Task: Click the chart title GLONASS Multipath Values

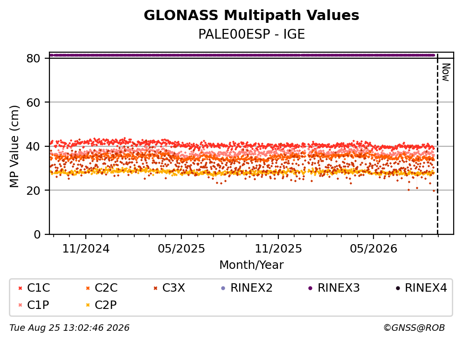Action: [251, 15]
